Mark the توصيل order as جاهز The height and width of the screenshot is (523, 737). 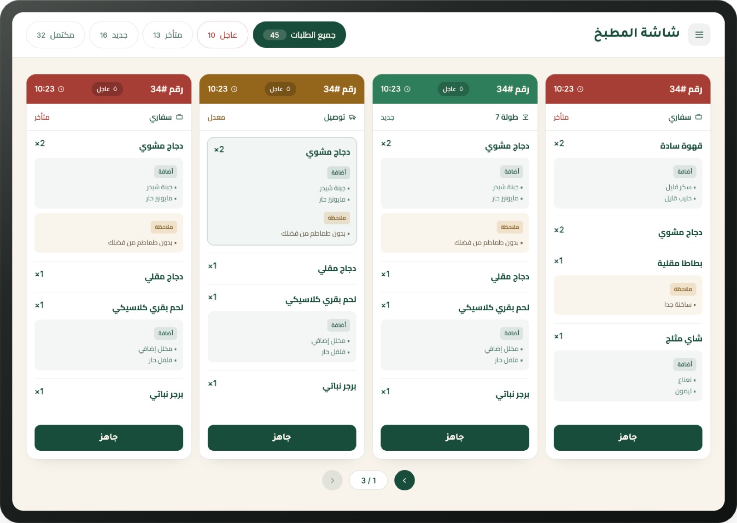282,437
